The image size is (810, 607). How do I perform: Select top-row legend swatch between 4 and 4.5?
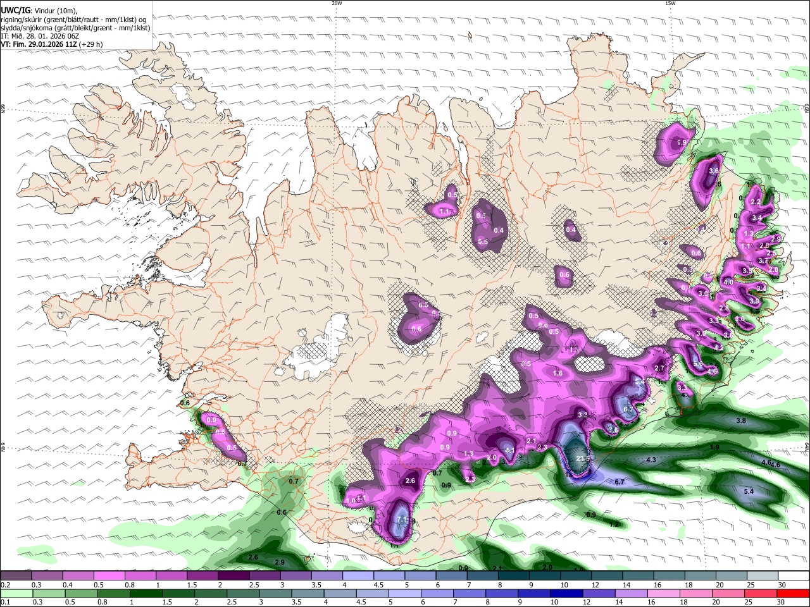coord(358,576)
